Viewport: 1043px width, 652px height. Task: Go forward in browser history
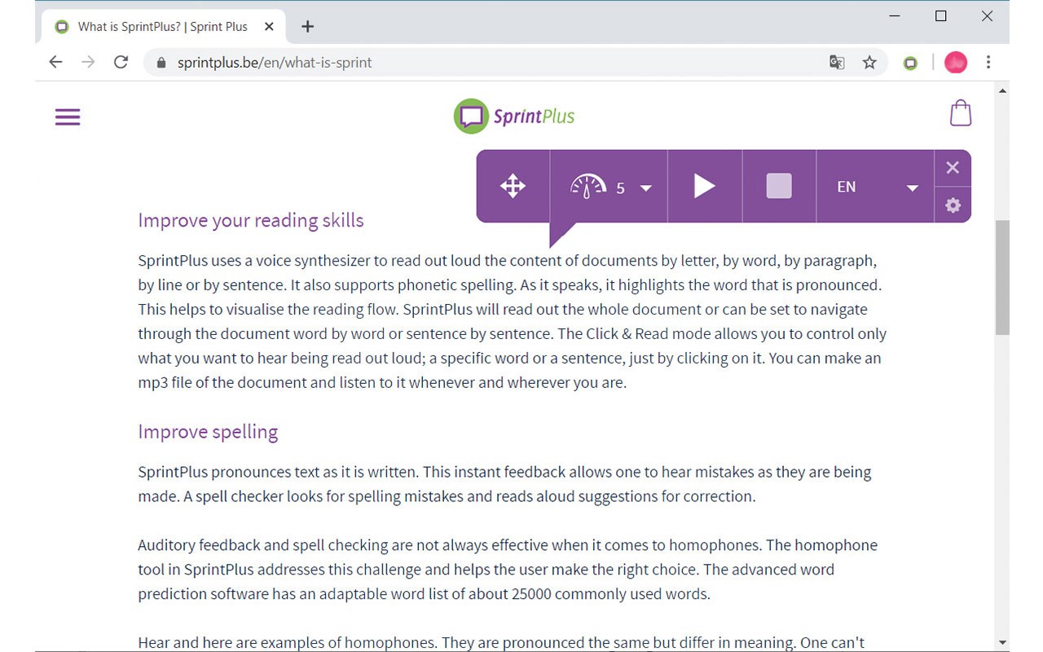(x=88, y=62)
